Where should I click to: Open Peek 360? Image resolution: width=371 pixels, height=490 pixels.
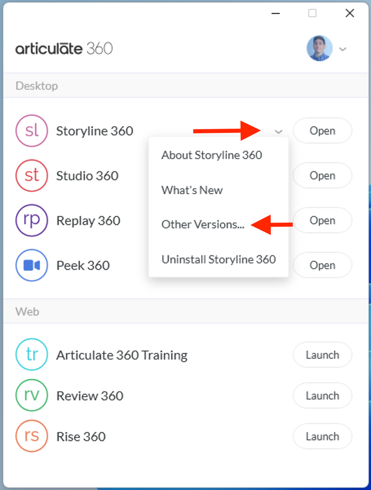(x=322, y=265)
